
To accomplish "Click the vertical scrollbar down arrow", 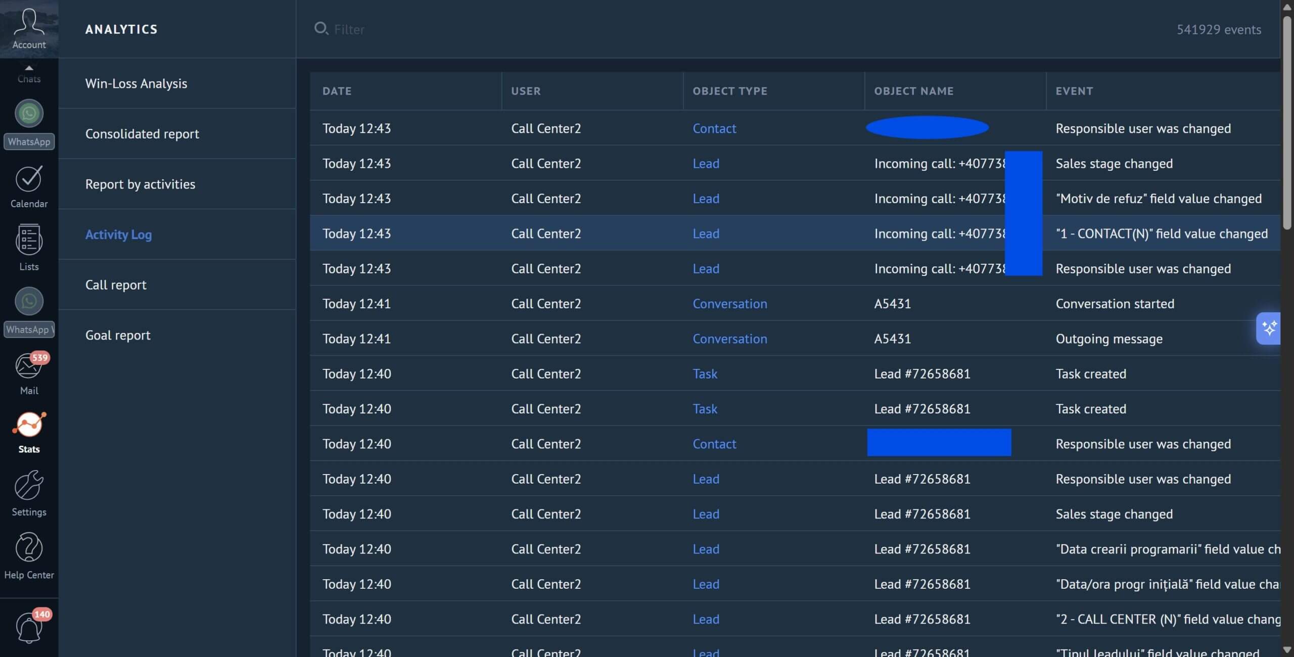I will pyautogui.click(x=1287, y=650).
